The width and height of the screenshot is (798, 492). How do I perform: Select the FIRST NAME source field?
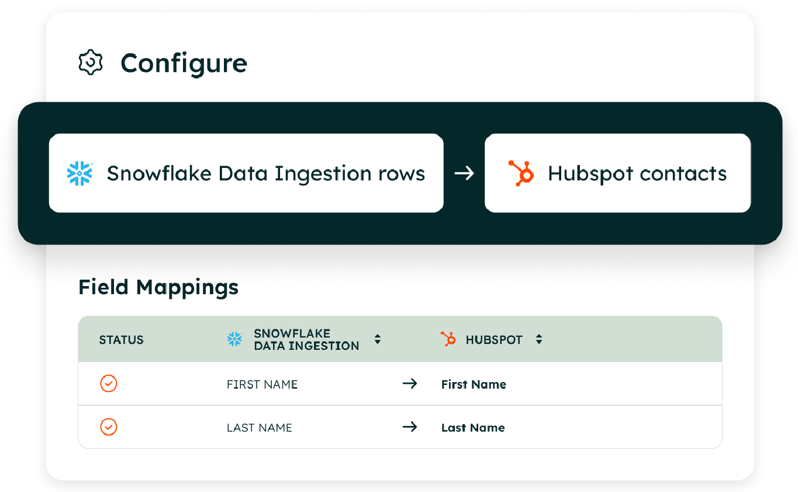pyautogui.click(x=262, y=384)
